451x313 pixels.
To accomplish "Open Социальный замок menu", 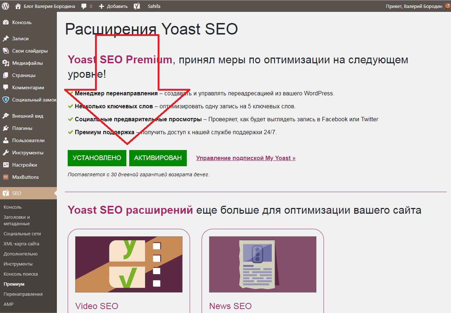I will [35, 100].
